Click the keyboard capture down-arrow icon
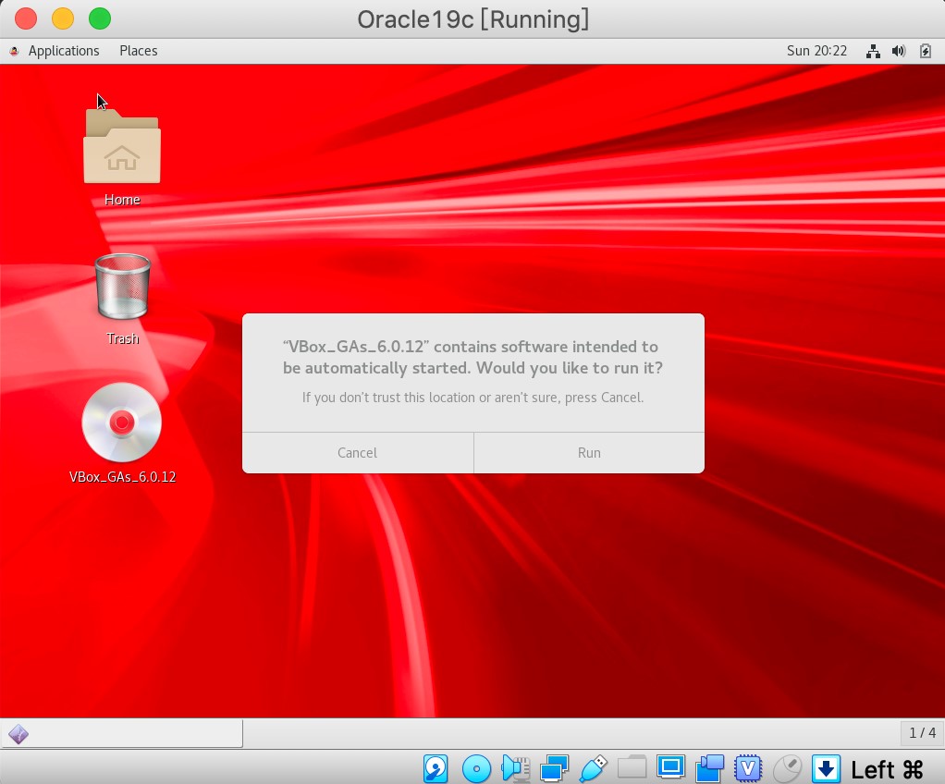945x784 pixels. pyautogui.click(x=827, y=769)
